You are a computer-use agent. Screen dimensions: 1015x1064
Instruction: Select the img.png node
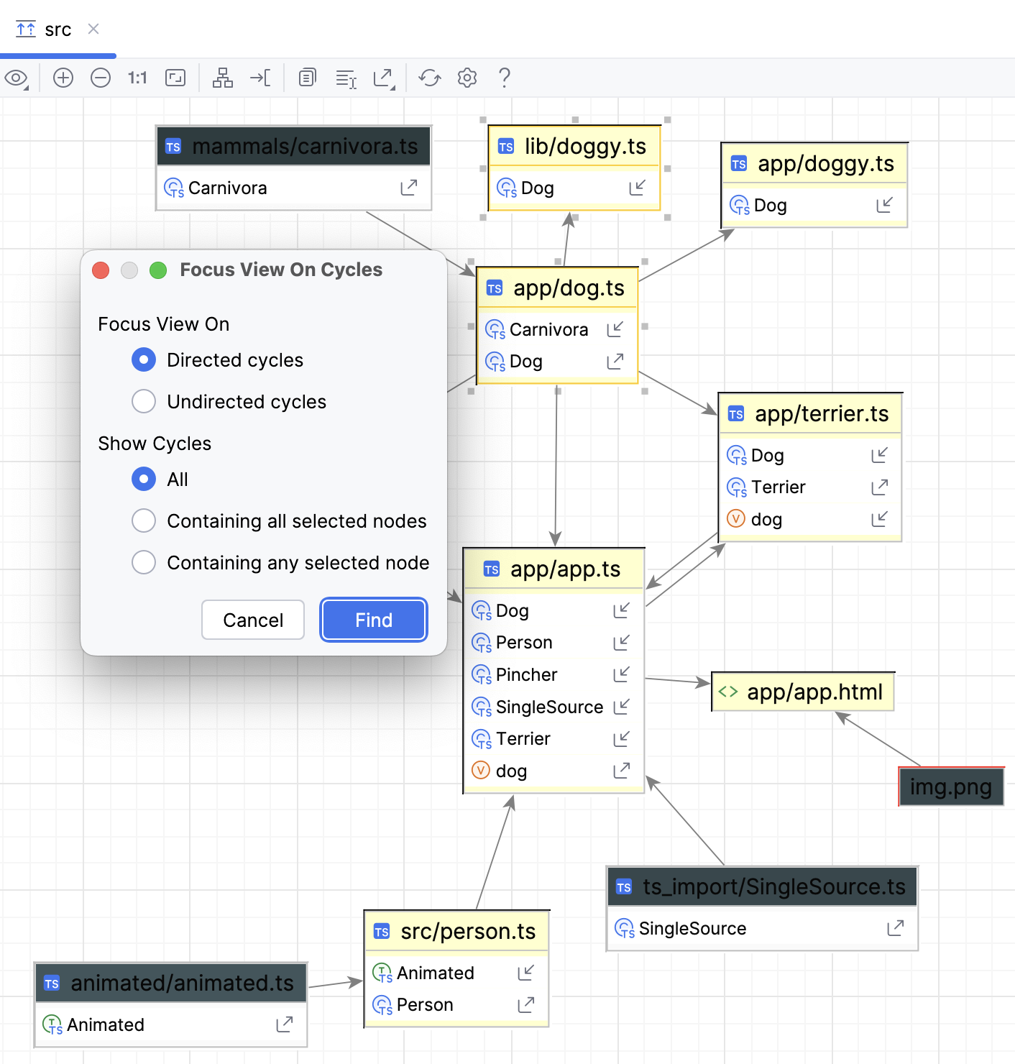[x=951, y=786]
